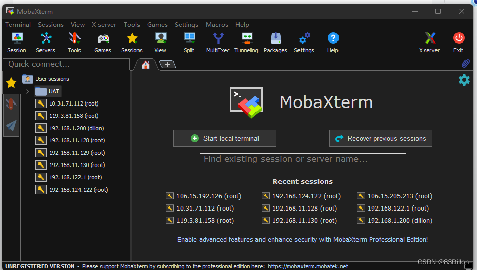Screen dimensions: 477x270
Task: Open a new tab with the plus tab
Action: [x=167, y=65]
